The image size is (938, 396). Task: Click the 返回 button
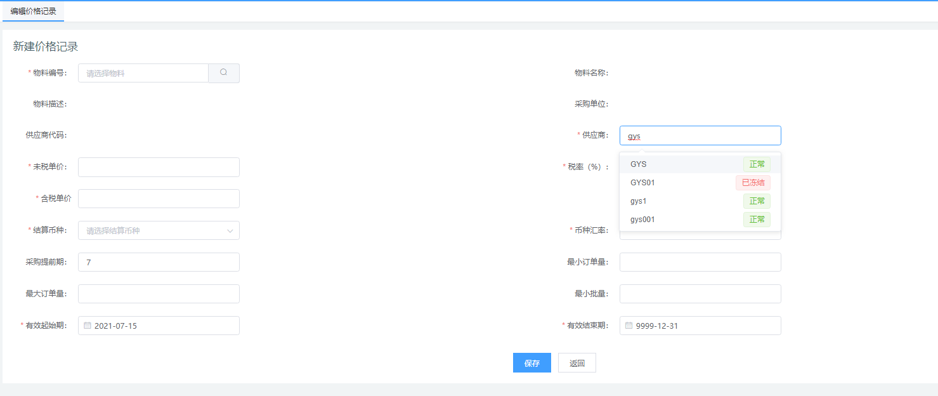coord(576,363)
